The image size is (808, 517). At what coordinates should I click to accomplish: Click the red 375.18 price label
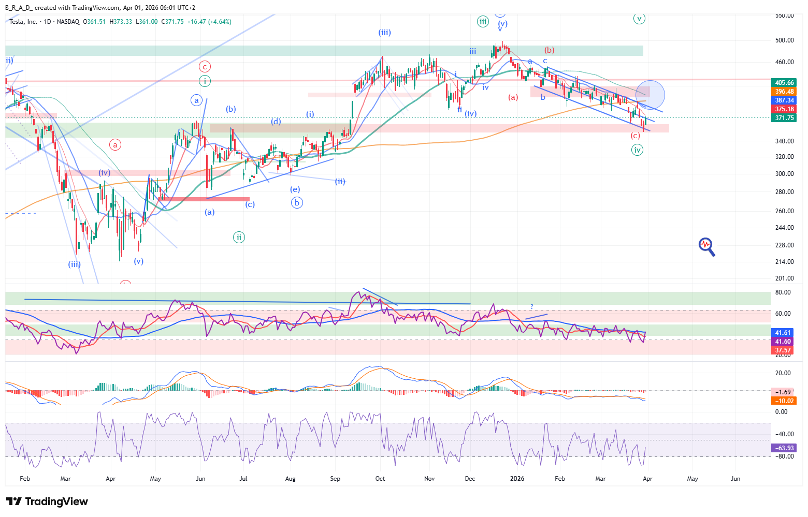click(x=784, y=109)
